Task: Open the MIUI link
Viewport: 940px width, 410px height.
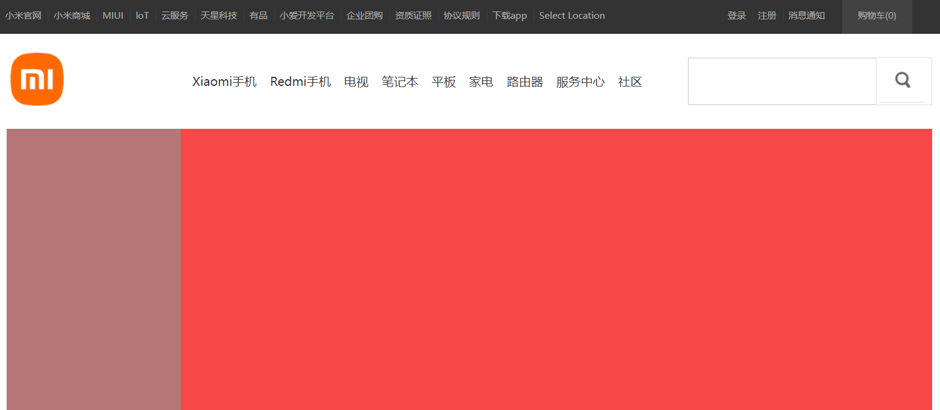Action: pos(113,16)
